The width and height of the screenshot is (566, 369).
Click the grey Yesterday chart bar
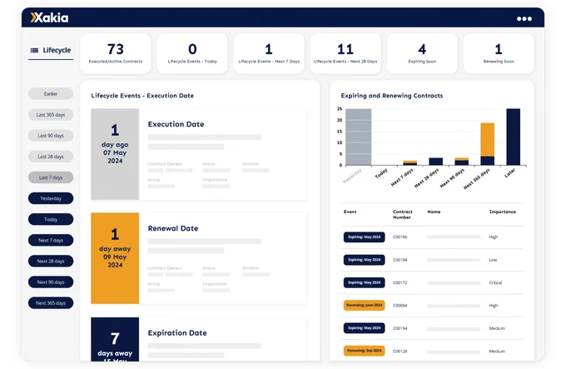pyautogui.click(x=359, y=137)
